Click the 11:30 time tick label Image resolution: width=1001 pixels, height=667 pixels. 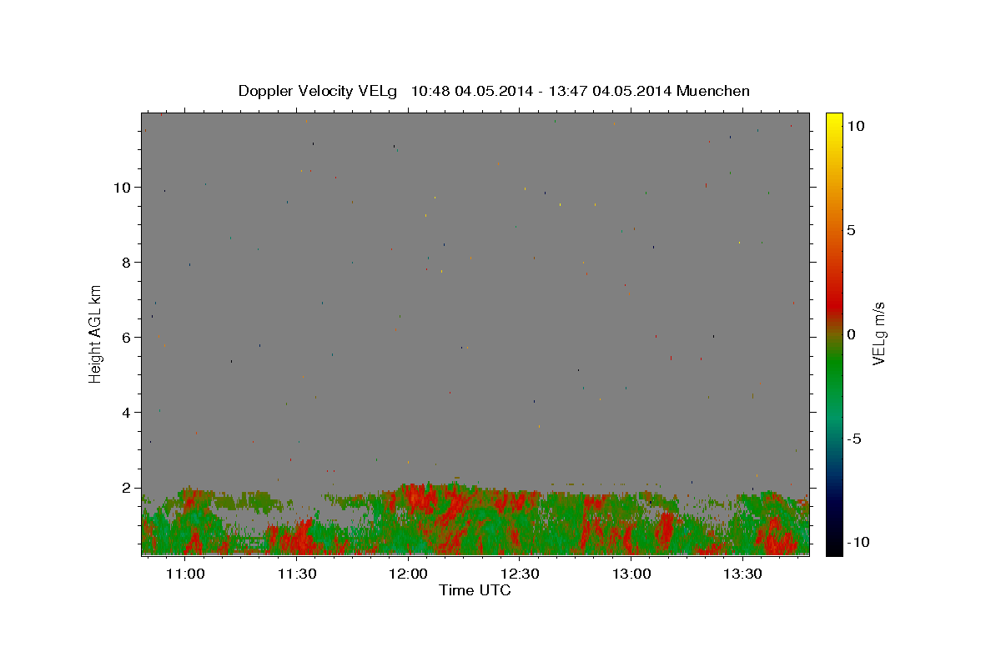297,574
